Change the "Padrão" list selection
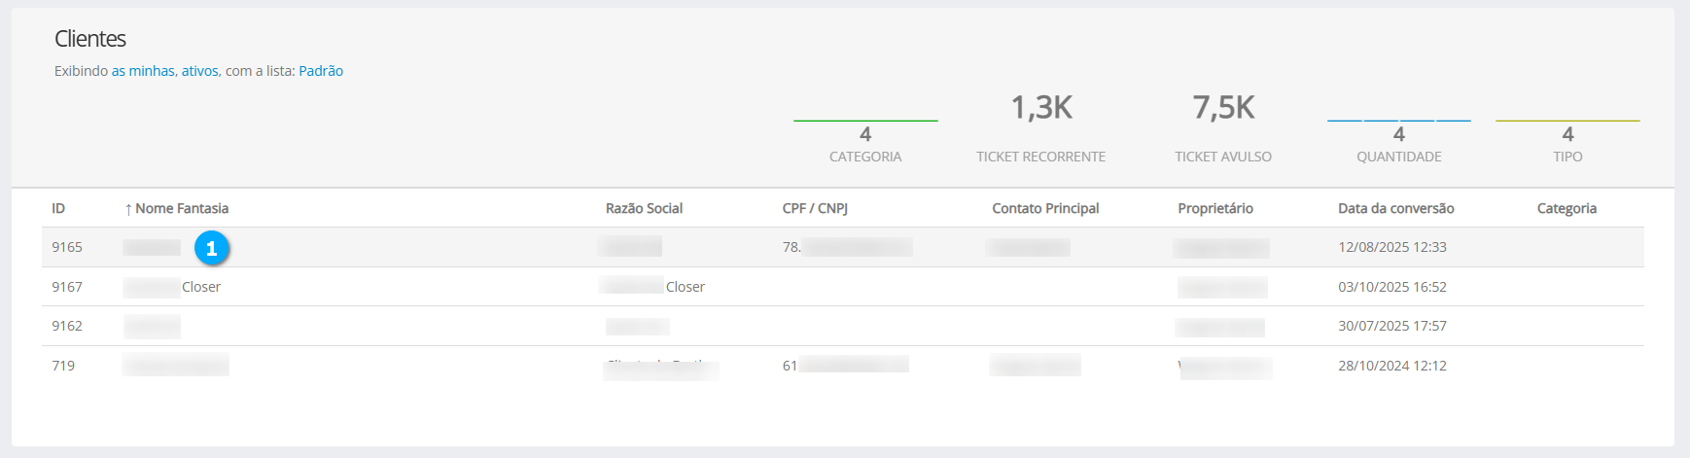Viewport: 1690px width, 458px height. click(x=321, y=71)
